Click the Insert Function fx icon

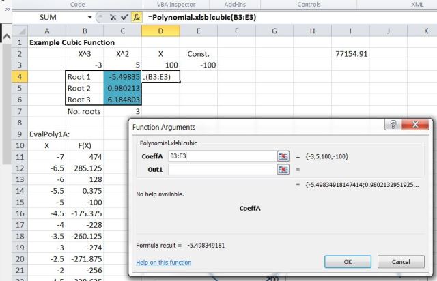[137, 16]
